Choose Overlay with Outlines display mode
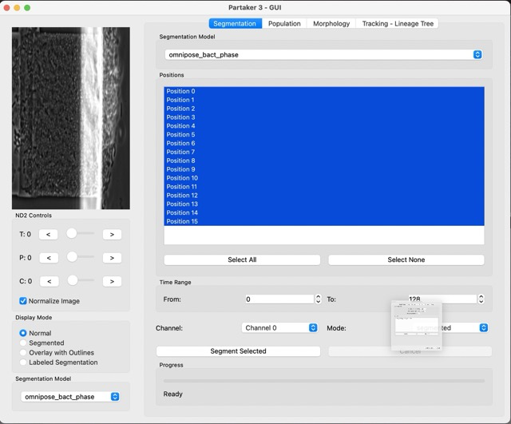The width and height of the screenshot is (511, 424). point(23,352)
